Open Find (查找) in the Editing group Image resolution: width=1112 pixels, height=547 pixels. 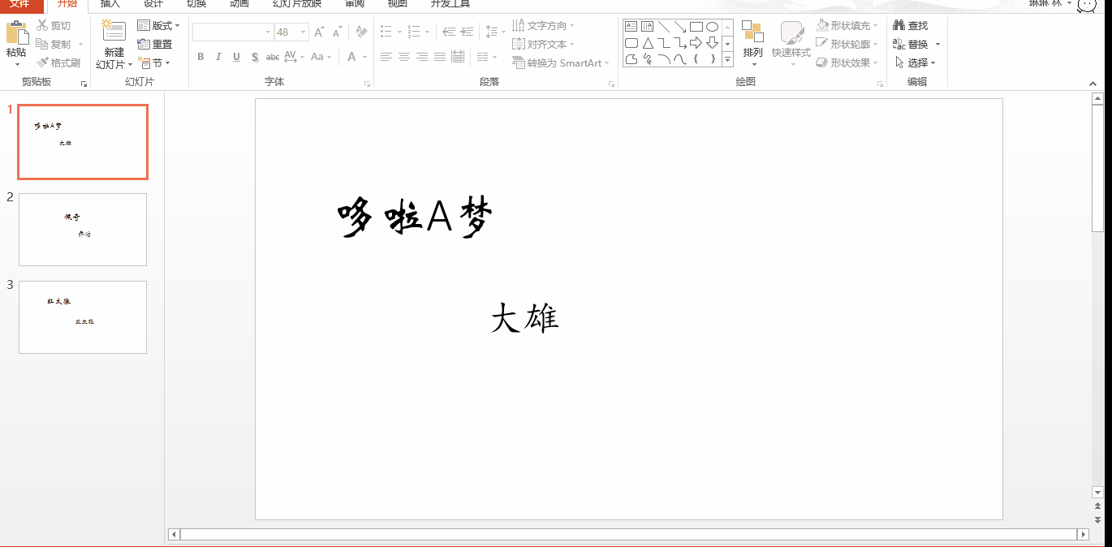(x=912, y=24)
